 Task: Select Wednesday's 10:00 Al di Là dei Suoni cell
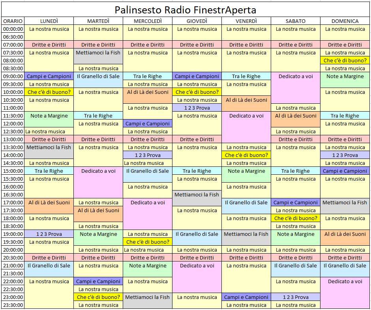[148, 96]
